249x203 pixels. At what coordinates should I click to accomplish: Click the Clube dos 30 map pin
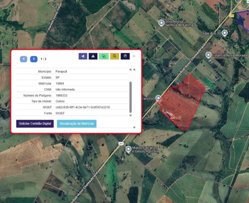click(x=225, y=33)
